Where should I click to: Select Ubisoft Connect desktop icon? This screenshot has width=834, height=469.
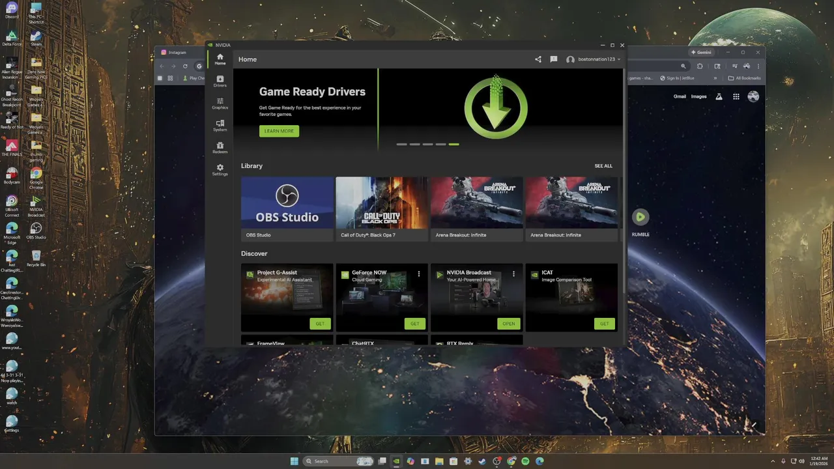pyautogui.click(x=11, y=206)
